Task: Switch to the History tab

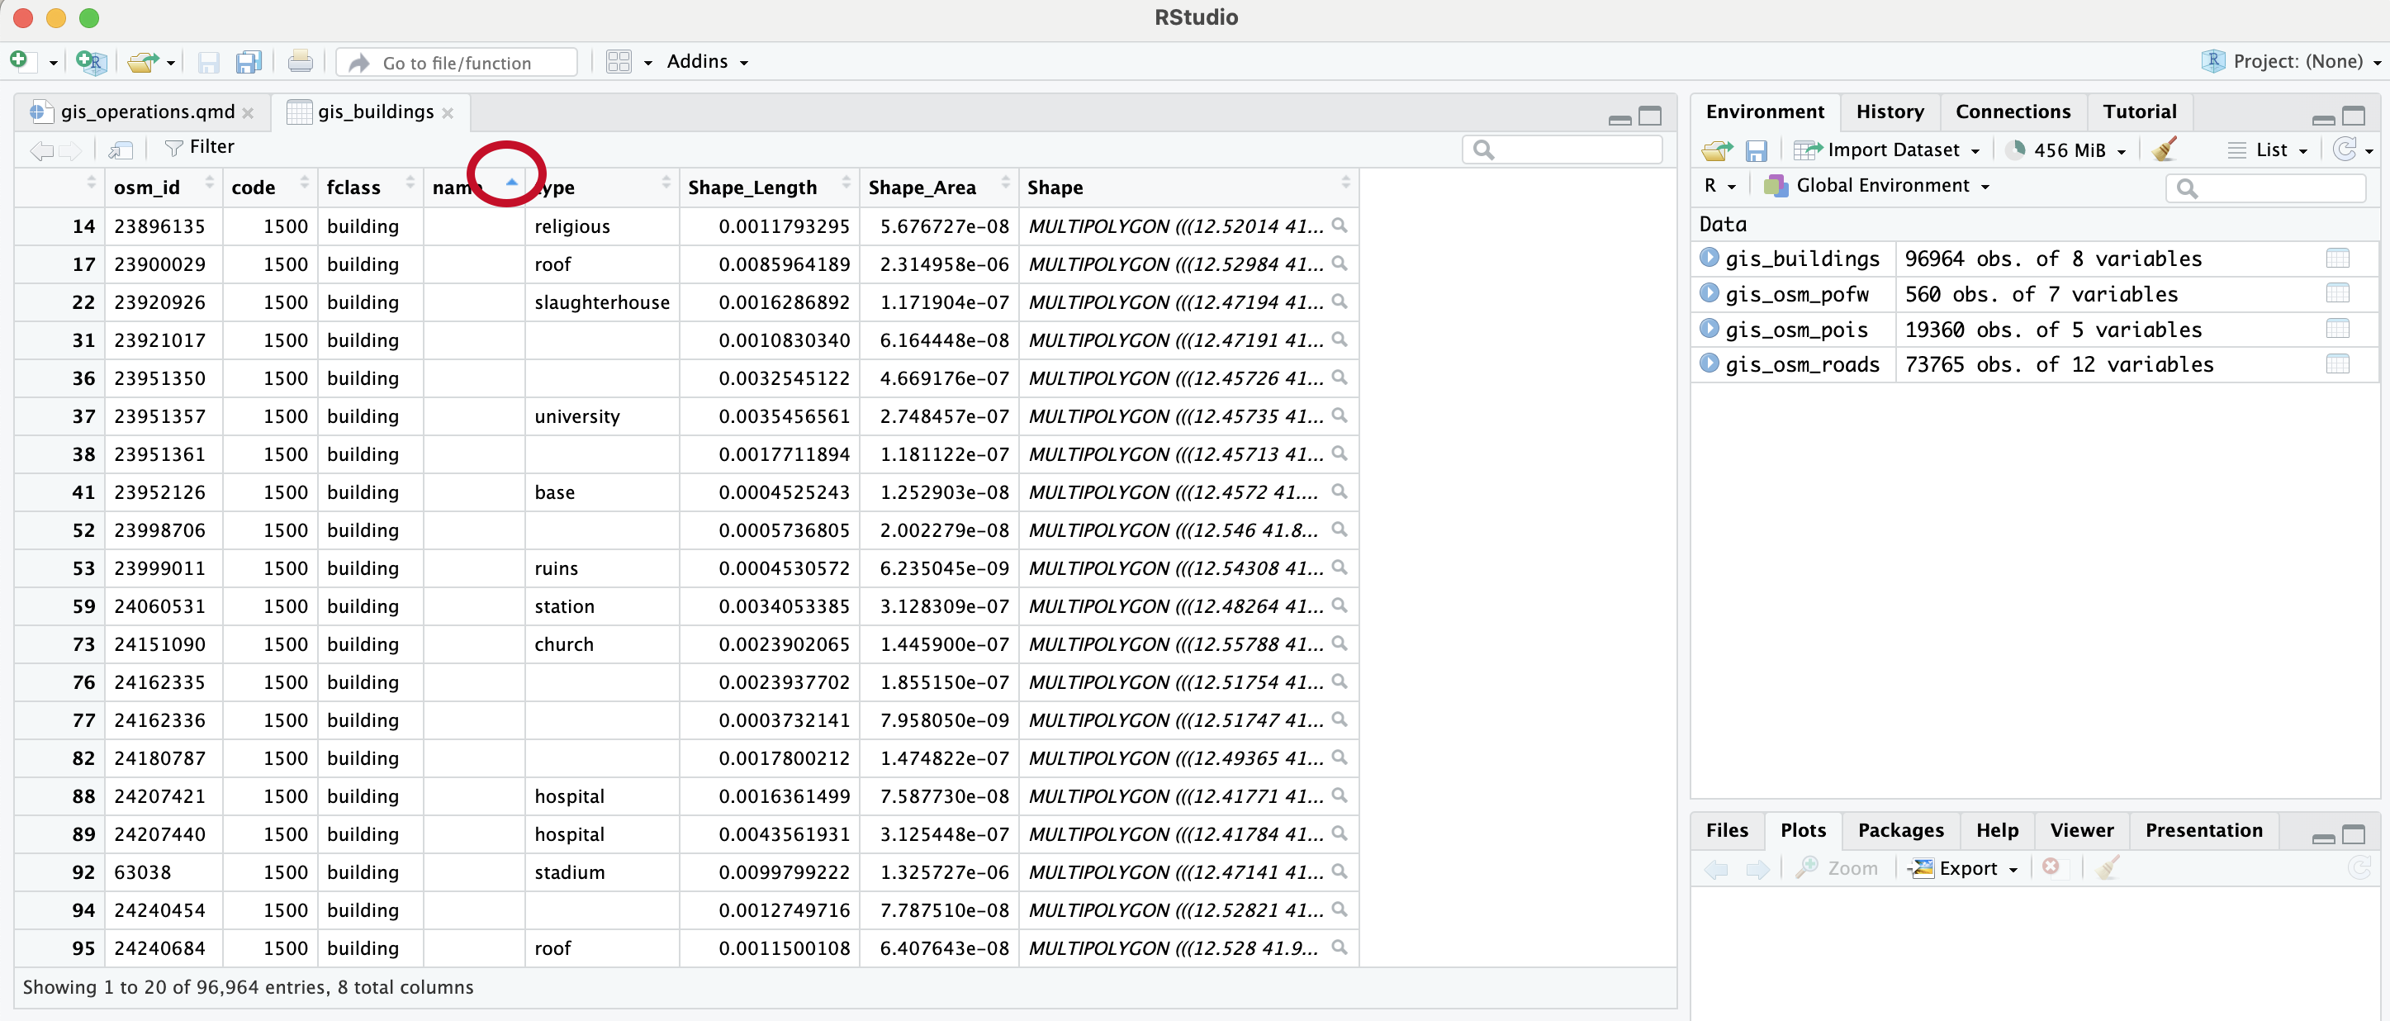Action: (1889, 112)
